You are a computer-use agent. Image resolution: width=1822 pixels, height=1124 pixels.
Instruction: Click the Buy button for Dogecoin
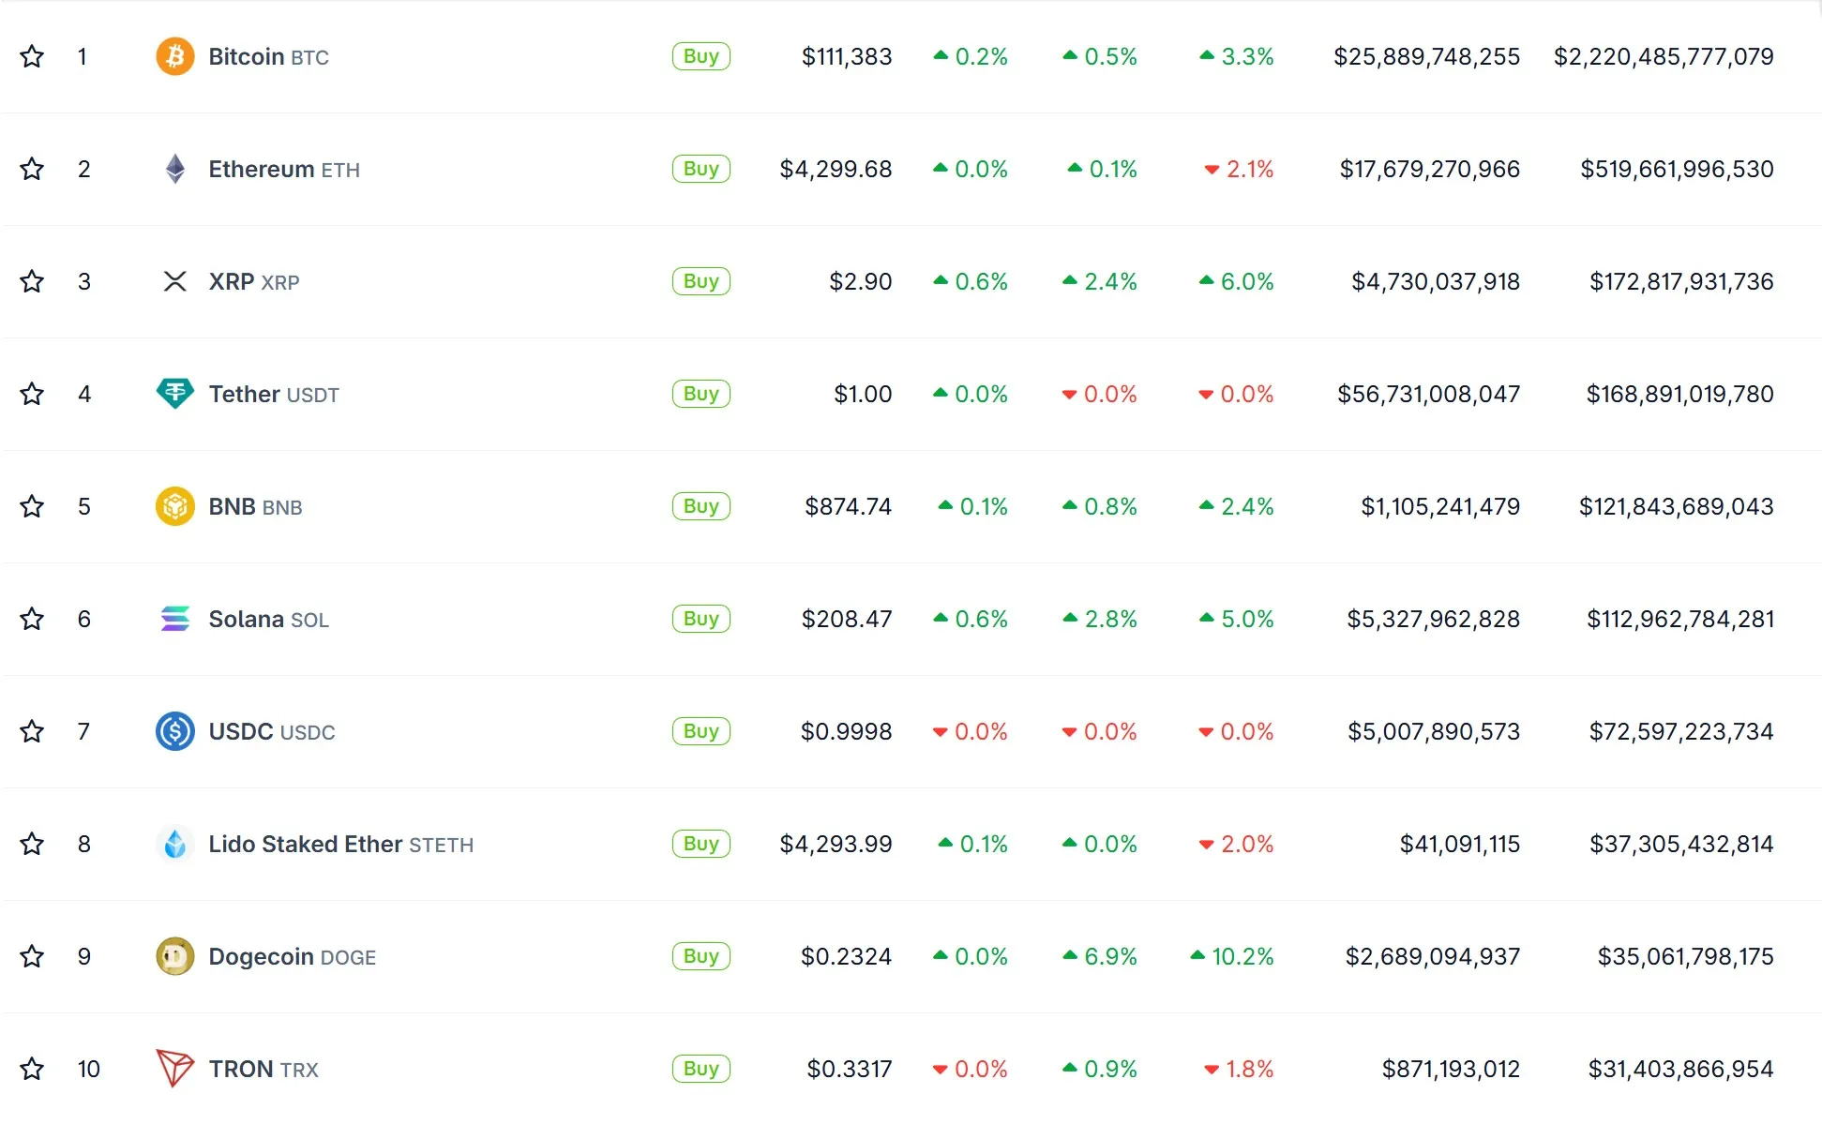click(700, 956)
